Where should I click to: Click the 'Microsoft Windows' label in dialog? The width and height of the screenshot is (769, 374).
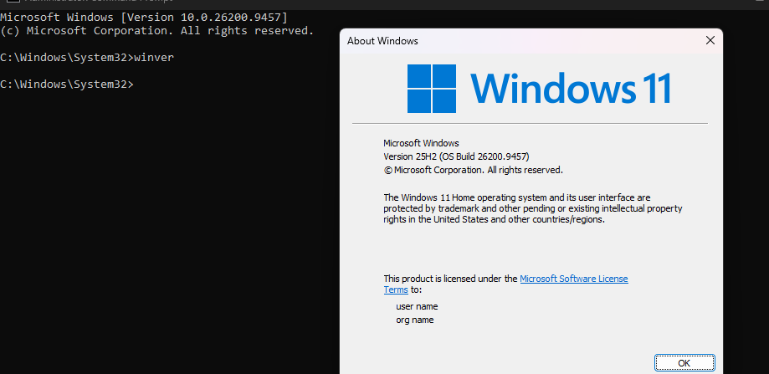(x=421, y=144)
